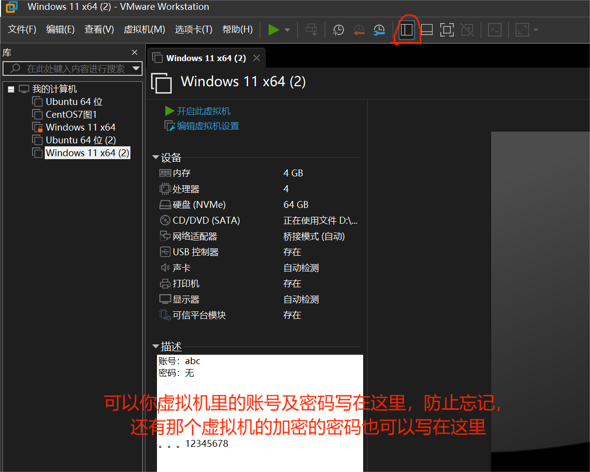Click the description text area with 账号
590x472 pixels.
[260, 413]
